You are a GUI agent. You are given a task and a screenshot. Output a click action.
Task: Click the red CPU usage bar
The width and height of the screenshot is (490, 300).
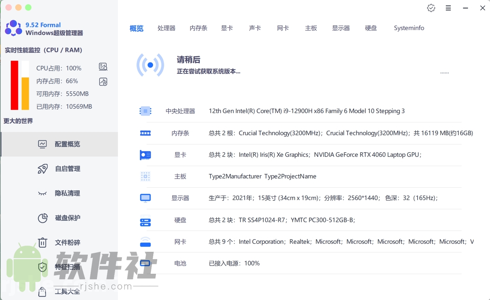click(x=14, y=85)
